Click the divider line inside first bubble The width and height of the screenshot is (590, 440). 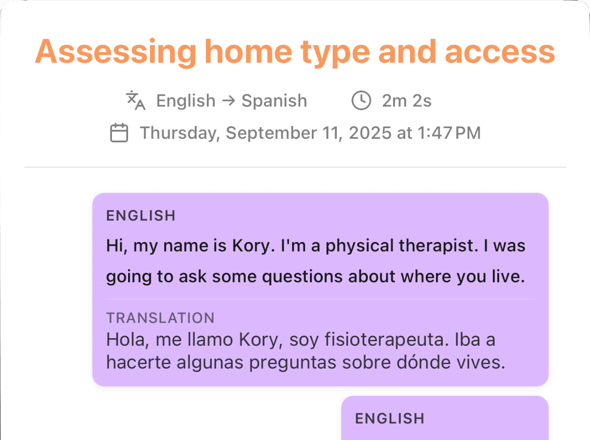tap(320, 299)
